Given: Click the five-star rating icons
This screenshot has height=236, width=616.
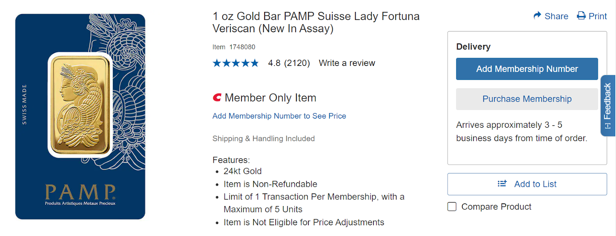Looking at the screenshot, I should click(236, 63).
